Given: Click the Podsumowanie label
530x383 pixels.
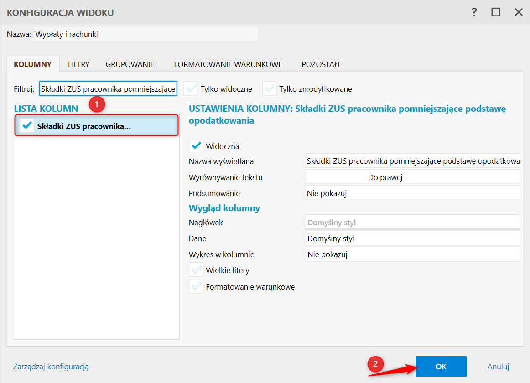Looking at the screenshot, I should 214,193.
